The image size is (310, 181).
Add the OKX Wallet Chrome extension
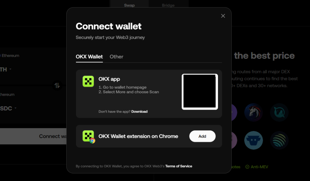click(202, 136)
